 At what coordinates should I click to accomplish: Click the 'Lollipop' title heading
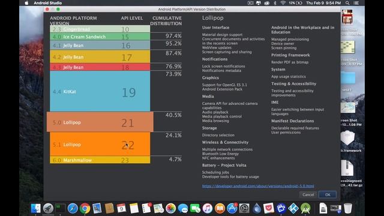pos(212,18)
